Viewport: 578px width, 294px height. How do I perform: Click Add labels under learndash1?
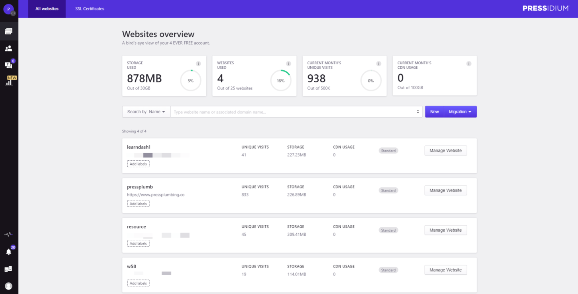(x=138, y=164)
